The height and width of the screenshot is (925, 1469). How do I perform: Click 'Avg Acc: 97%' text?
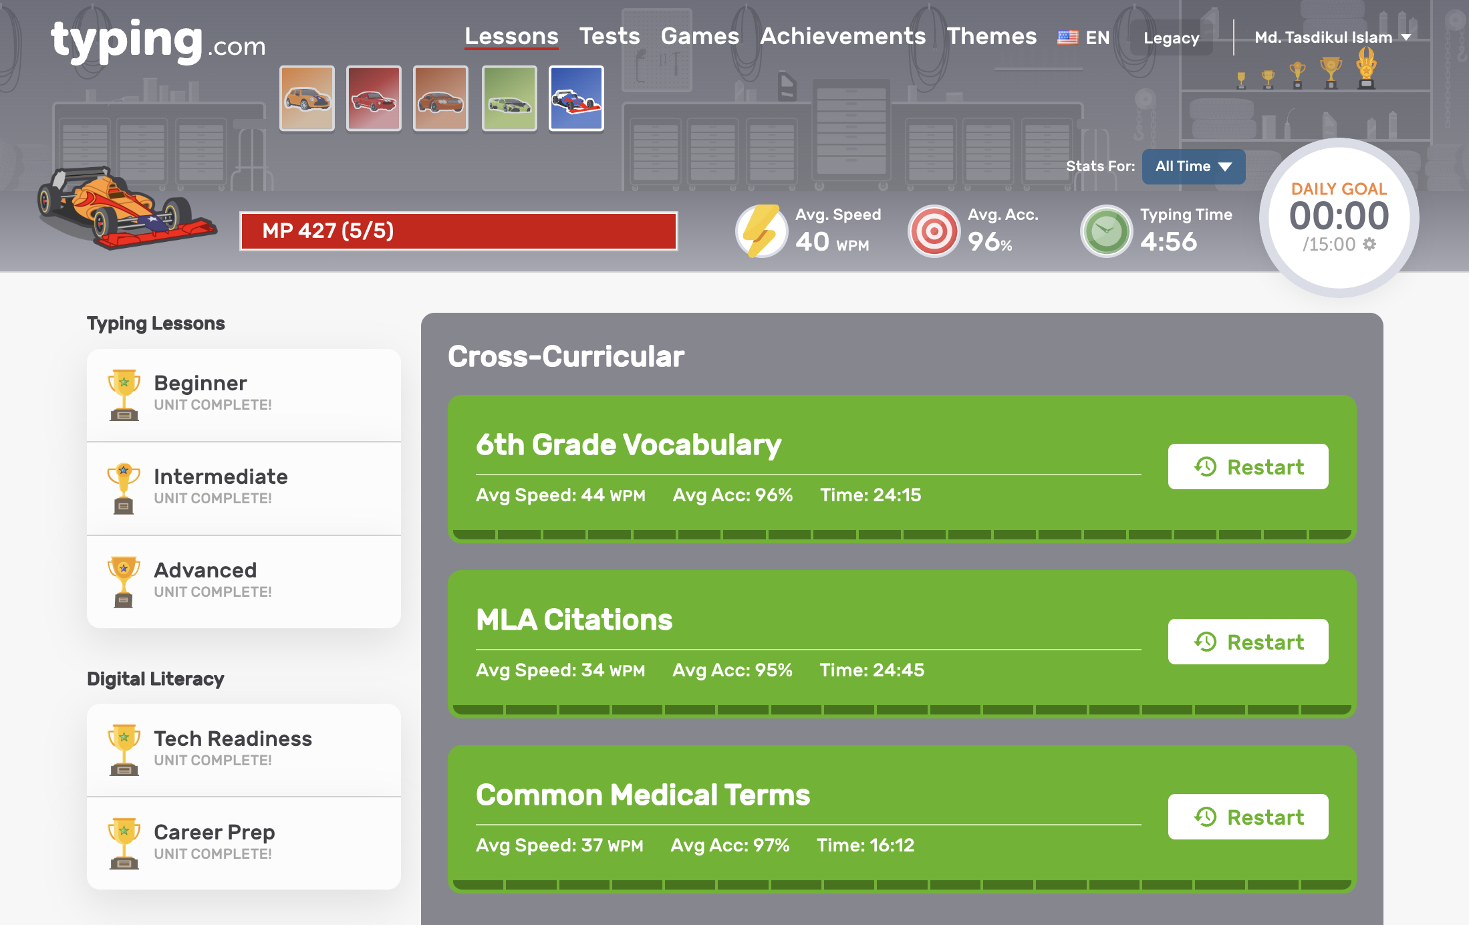730,845
